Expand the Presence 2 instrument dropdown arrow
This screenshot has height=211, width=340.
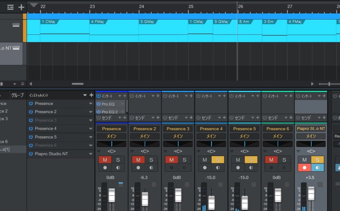click(91, 112)
